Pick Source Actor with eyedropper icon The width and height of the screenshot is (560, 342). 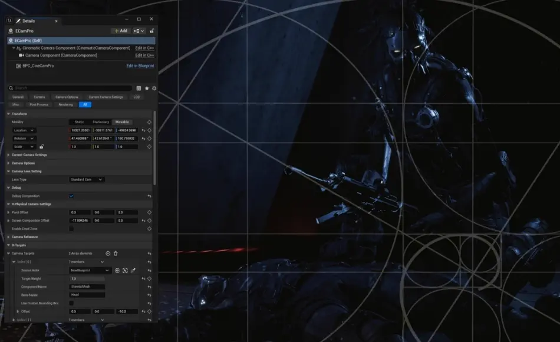pyautogui.click(x=133, y=271)
